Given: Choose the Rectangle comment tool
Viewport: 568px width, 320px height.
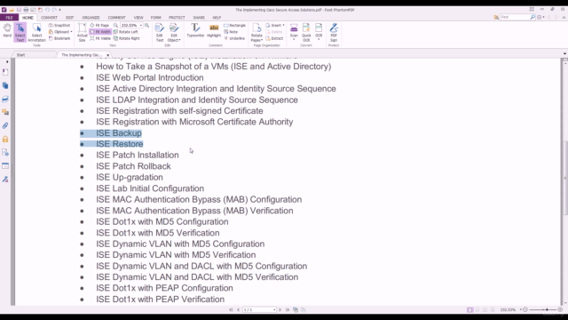Looking at the screenshot, I should click(x=234, y=26).
